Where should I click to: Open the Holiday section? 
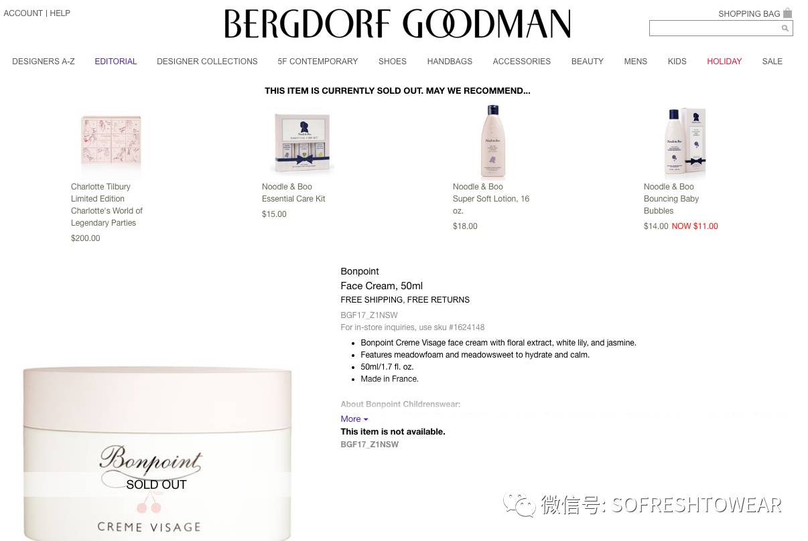[724, 62]
